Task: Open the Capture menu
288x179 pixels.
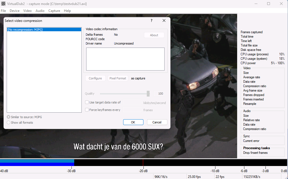Action: point(54,11)
